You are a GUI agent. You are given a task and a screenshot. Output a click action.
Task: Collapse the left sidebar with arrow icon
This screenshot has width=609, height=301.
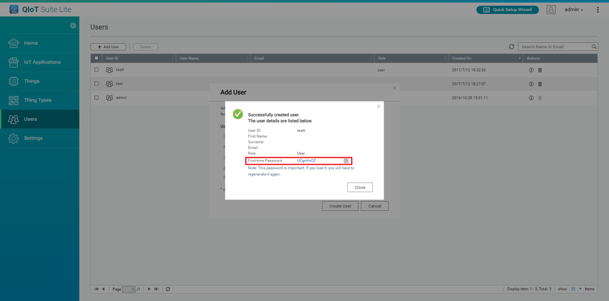[x=73, y=26]
